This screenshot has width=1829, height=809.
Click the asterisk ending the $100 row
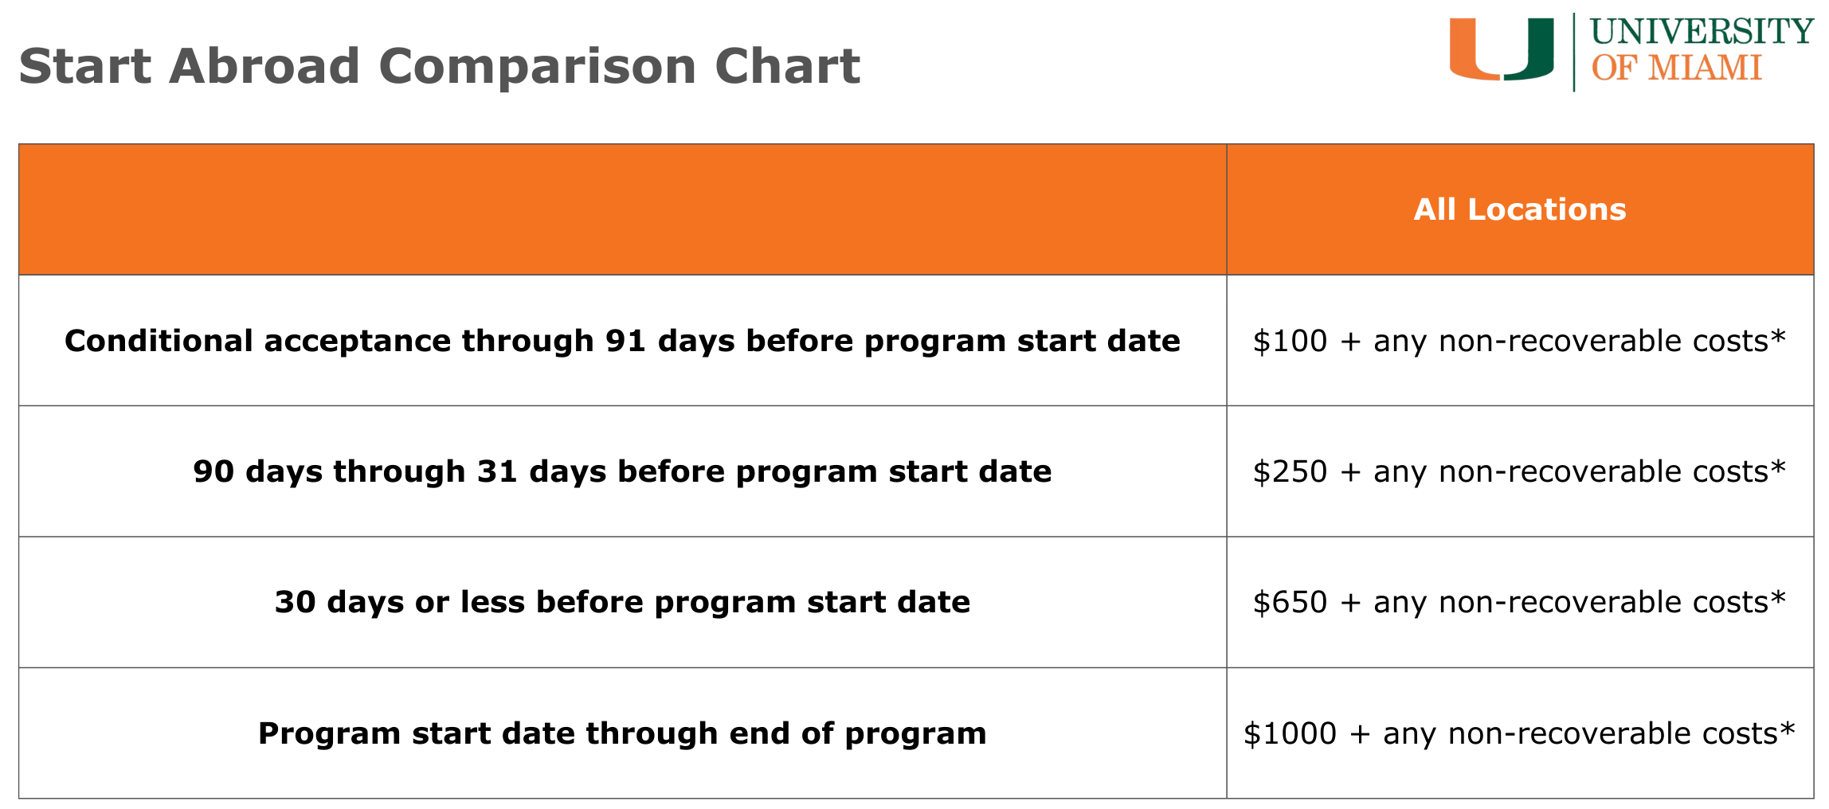click(1778, 337)
